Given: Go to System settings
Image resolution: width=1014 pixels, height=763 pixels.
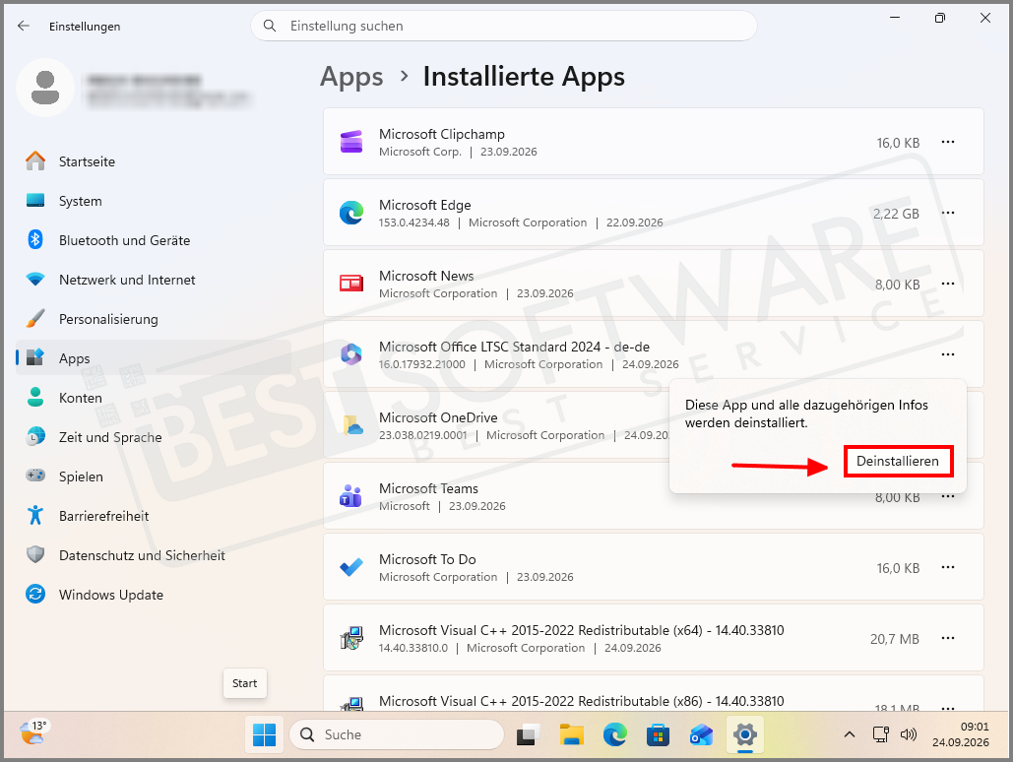Looking at the screenshot, I should (x=80, y=201).
